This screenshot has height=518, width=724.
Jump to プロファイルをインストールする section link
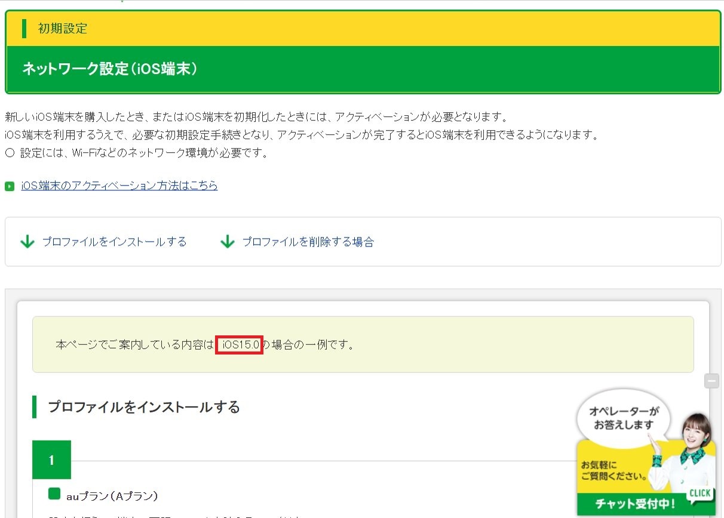pos(114,242)
